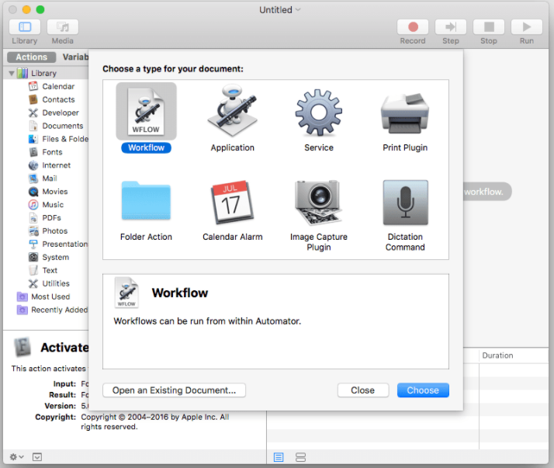Confirm with the Choose button
The height and width of the screenshot is (468, 554).
pos(423,390)
